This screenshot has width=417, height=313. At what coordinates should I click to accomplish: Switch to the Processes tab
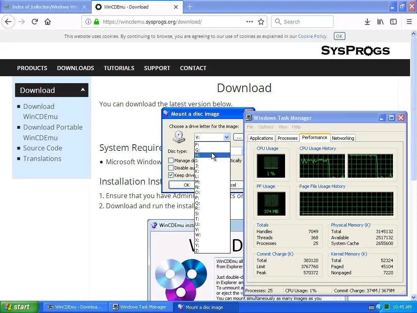(x=288, y=138)
